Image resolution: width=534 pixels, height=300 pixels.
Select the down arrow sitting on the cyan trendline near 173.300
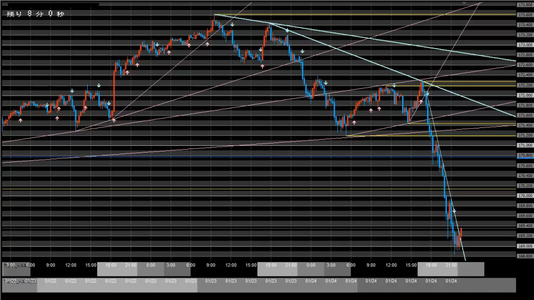click(x=287, y=31)
